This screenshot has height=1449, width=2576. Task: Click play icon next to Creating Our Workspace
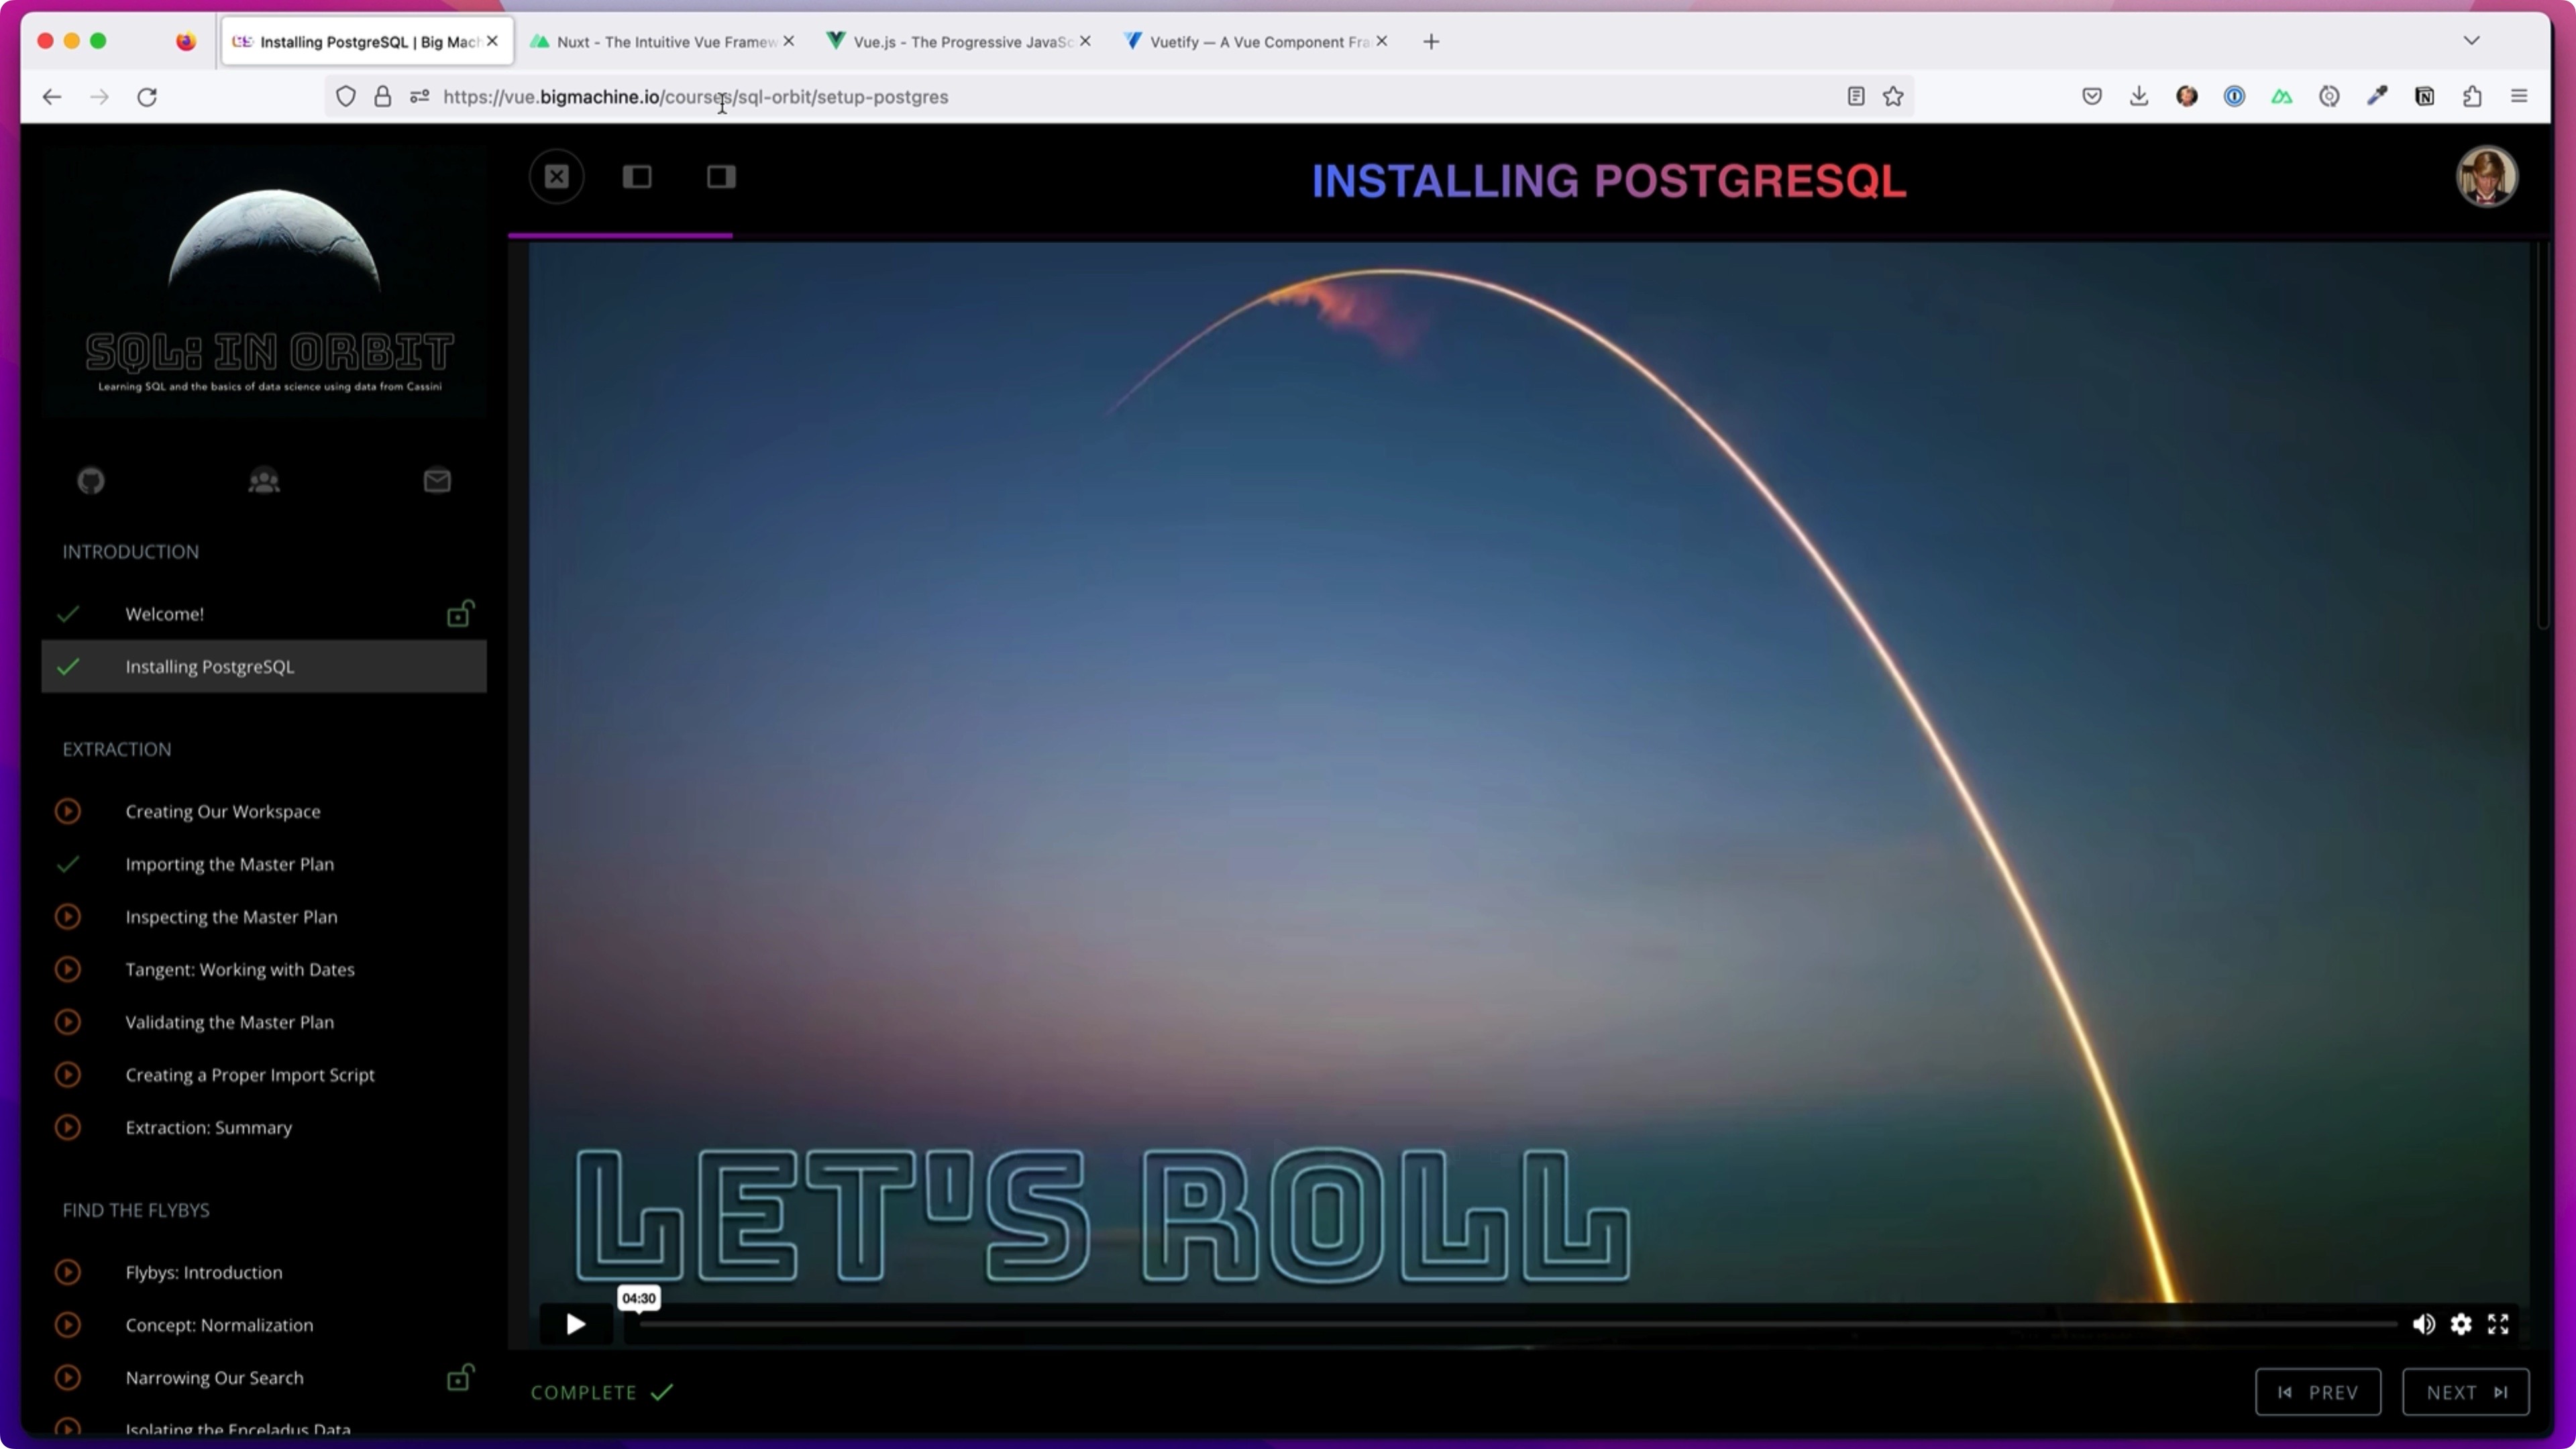68,811
